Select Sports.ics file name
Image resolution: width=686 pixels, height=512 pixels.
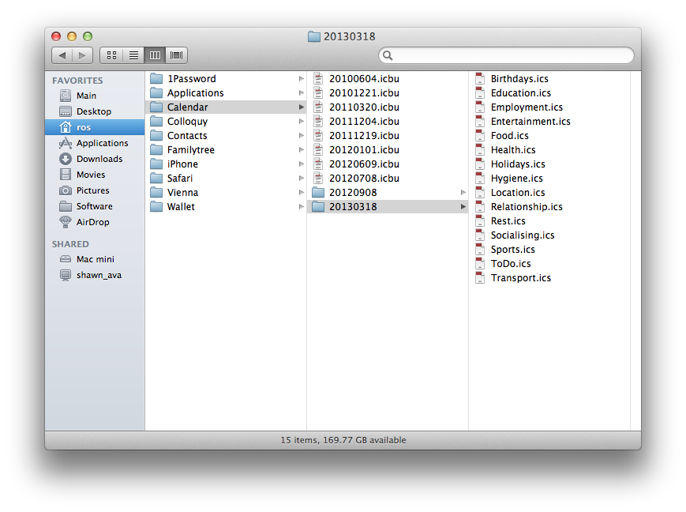pos(513,250)
